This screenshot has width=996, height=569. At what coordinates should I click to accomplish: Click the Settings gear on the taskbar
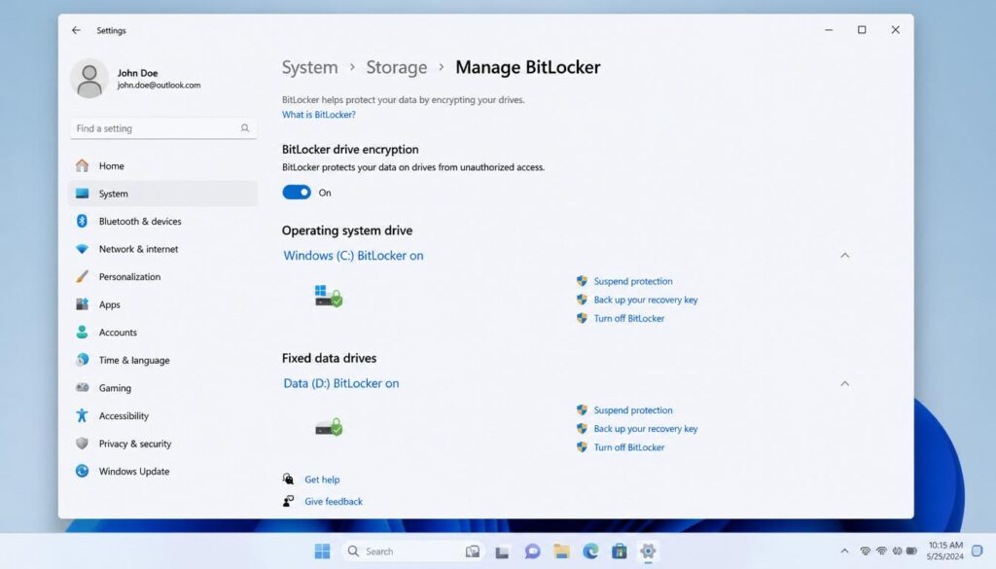tap(648, 551)
